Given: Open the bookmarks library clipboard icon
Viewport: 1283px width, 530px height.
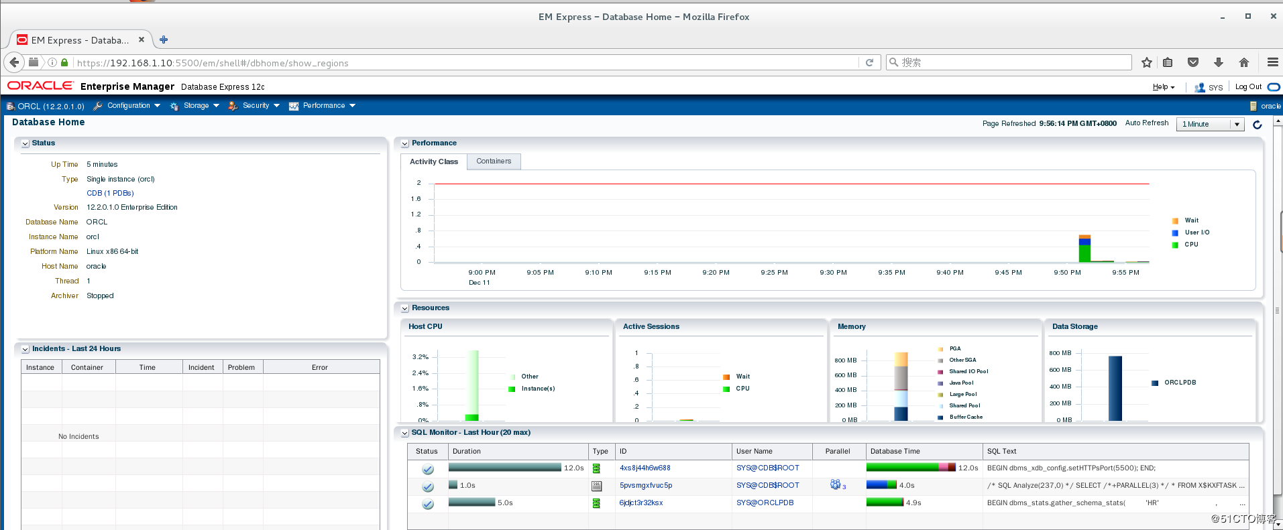Looking at the screenshot, I should pyautogui.click(x=1168, y=62).
